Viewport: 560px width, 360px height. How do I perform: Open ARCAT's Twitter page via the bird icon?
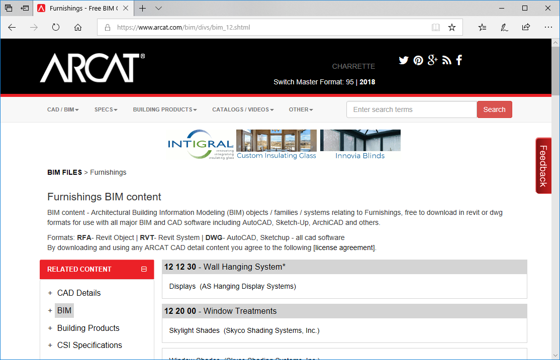[x=404, y=60]
